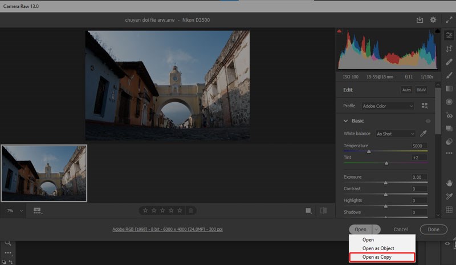Open the Profile dropdown showing Adobe Color
Image resolution: width=456 pixels, height=265 pixels.
387,106
